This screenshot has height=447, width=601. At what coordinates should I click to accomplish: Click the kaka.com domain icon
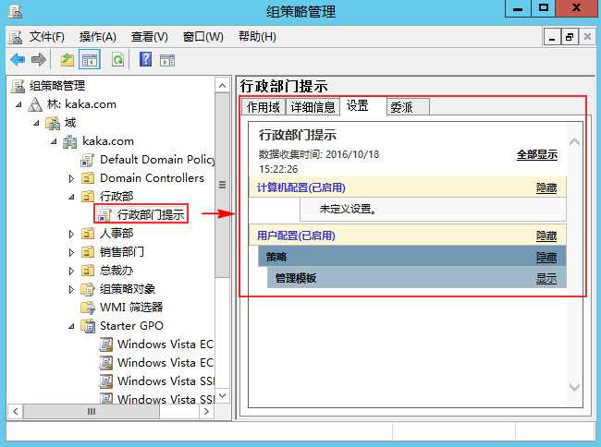69,141
